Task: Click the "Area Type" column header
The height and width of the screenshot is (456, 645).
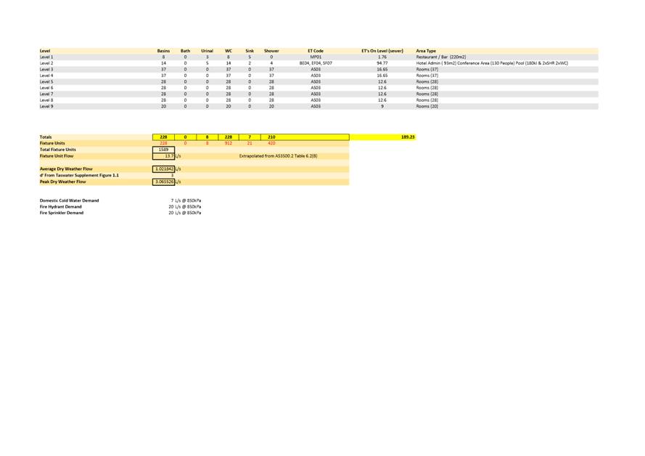Action: point(426,51)
